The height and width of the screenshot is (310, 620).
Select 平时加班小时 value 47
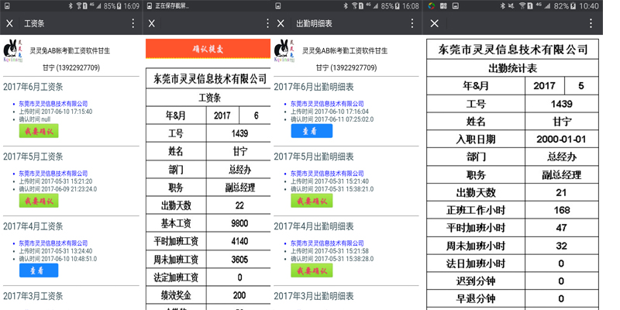562,228
